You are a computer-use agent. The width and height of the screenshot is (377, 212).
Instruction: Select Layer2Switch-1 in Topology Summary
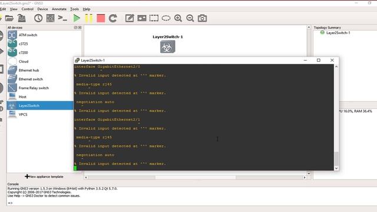[x=338, y=33]
